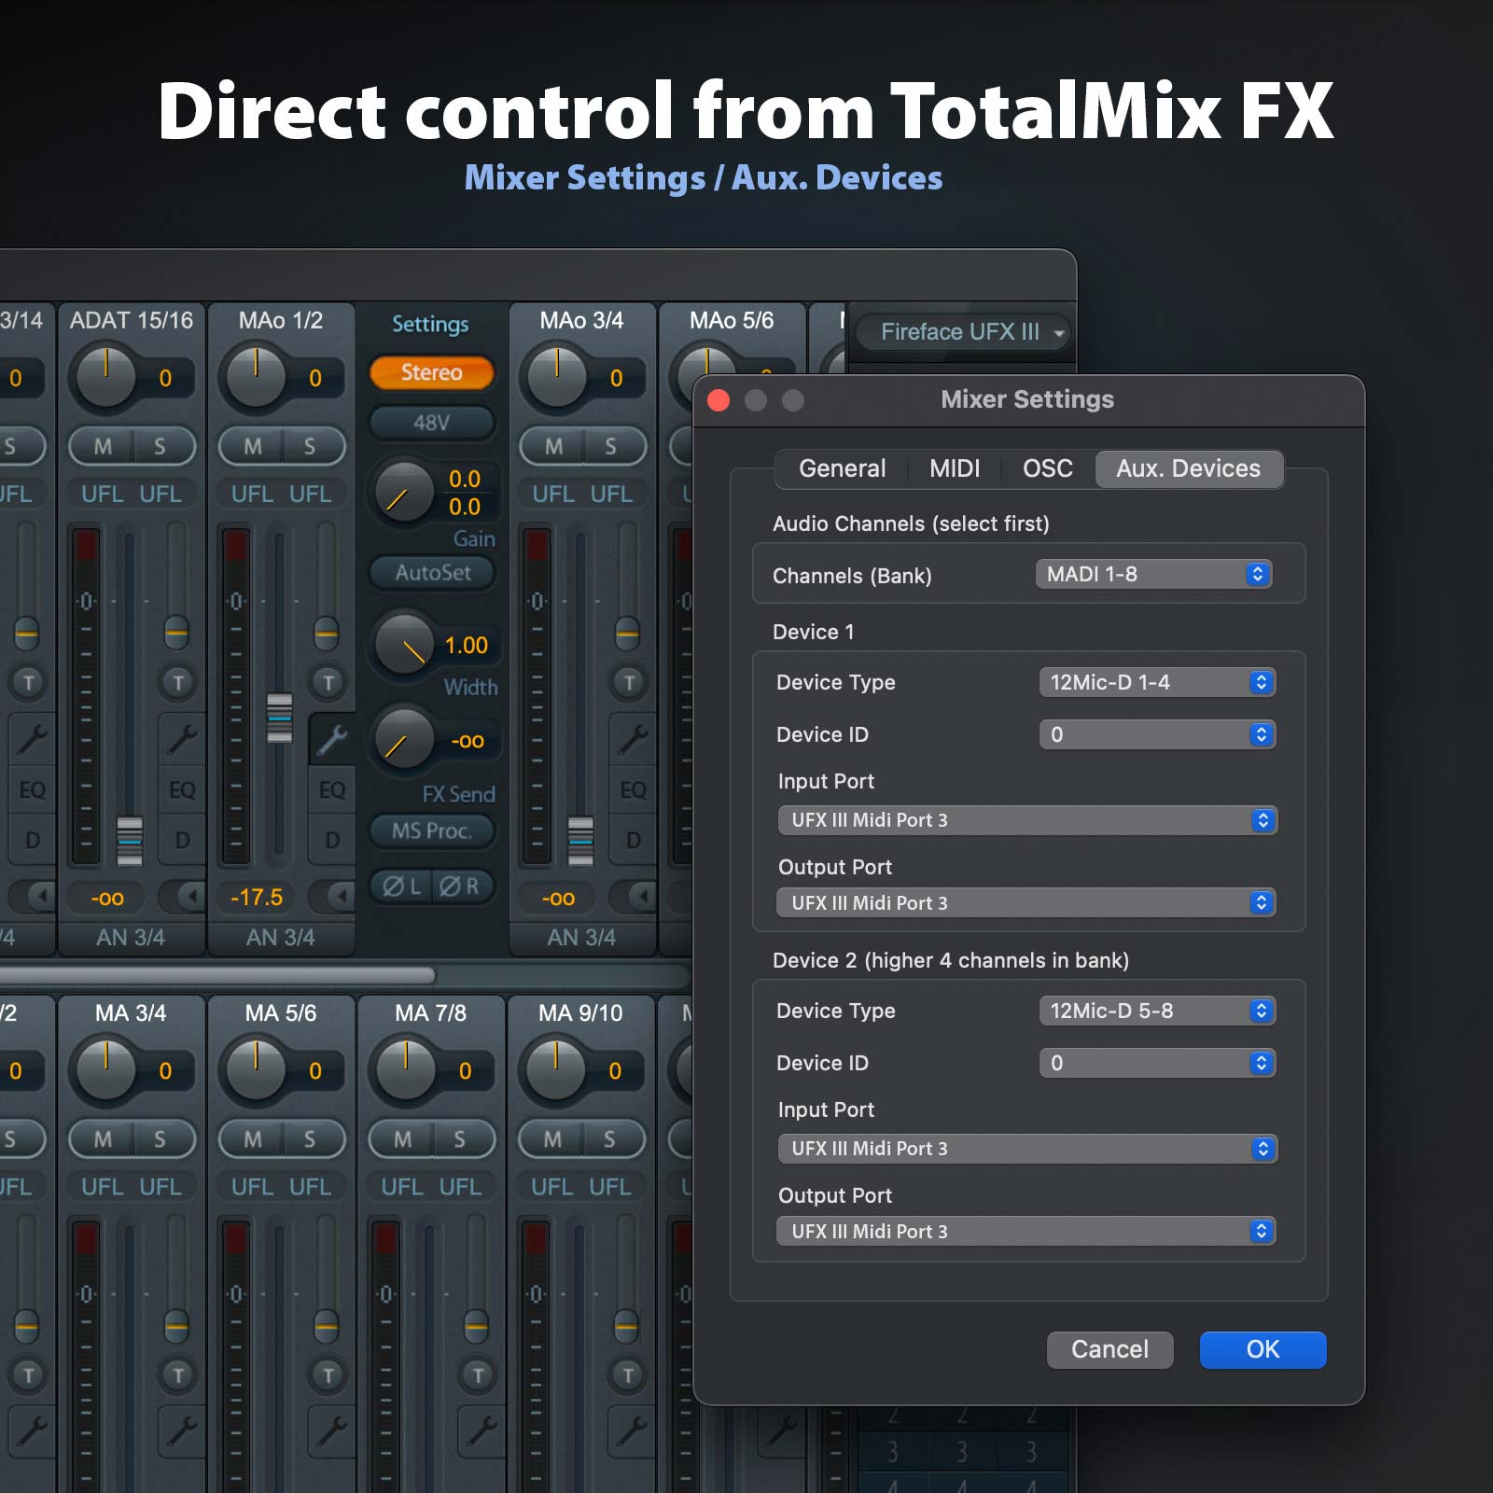Open Dynamics D panel on ADAT 15/16
The height and width of the screenshot is (1493, 1493).
[182, 840]
